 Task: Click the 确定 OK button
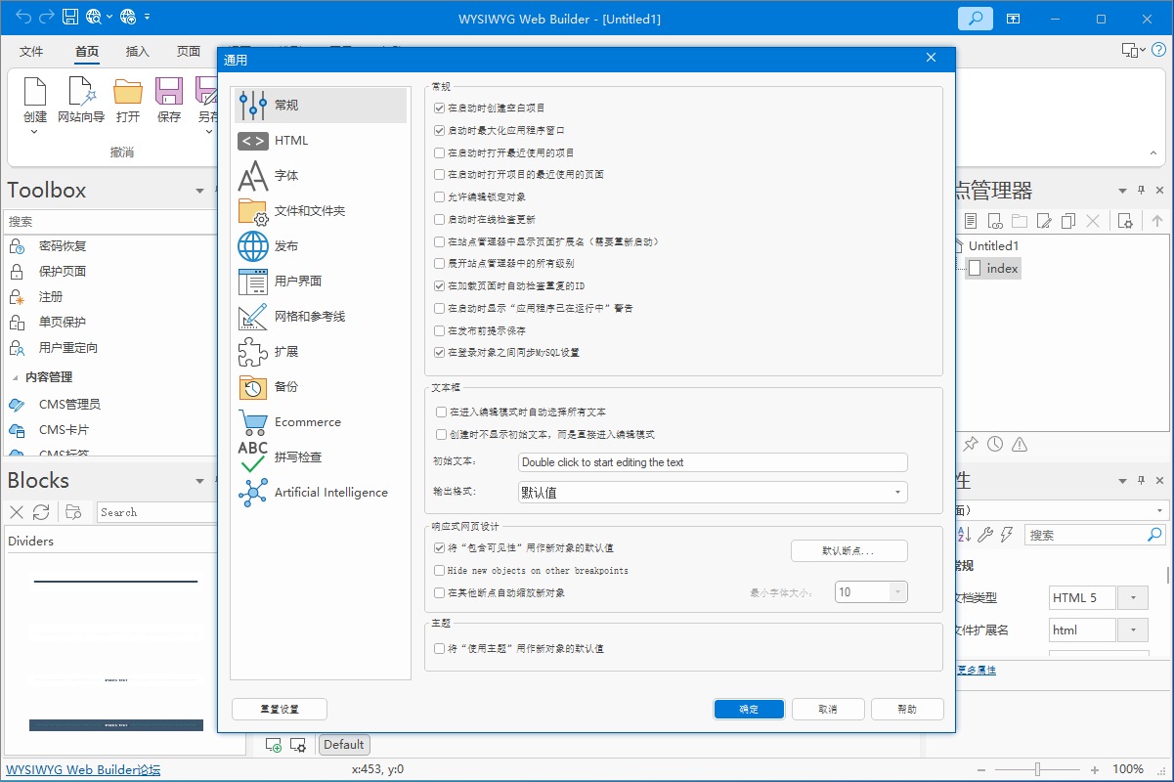(x=749, y=710)
